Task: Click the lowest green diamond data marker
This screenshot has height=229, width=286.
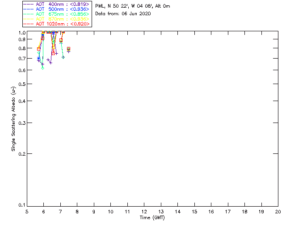Action: [x=42, y=68]
